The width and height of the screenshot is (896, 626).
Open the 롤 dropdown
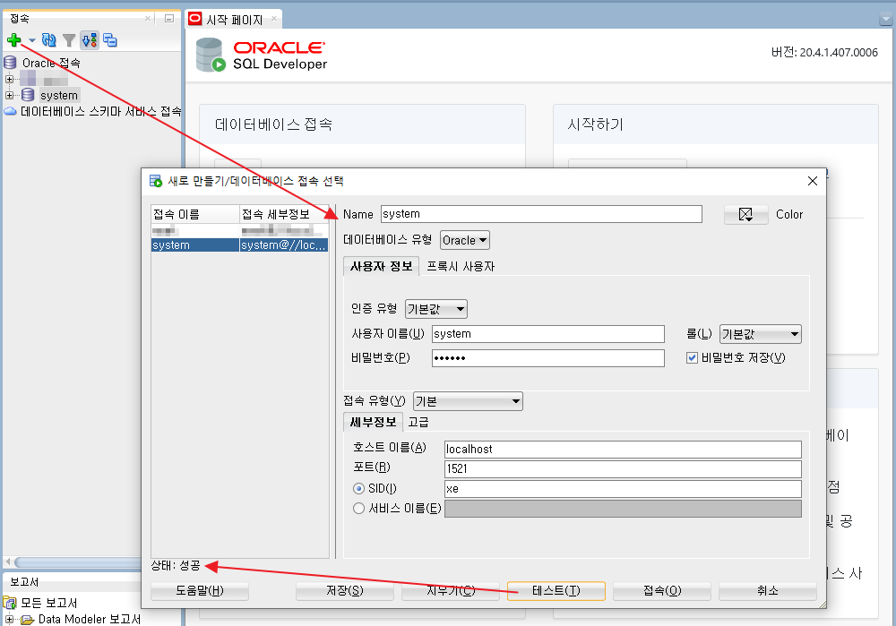click(760, 334)
